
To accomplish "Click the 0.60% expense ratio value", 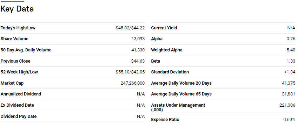I will (289, 120).
